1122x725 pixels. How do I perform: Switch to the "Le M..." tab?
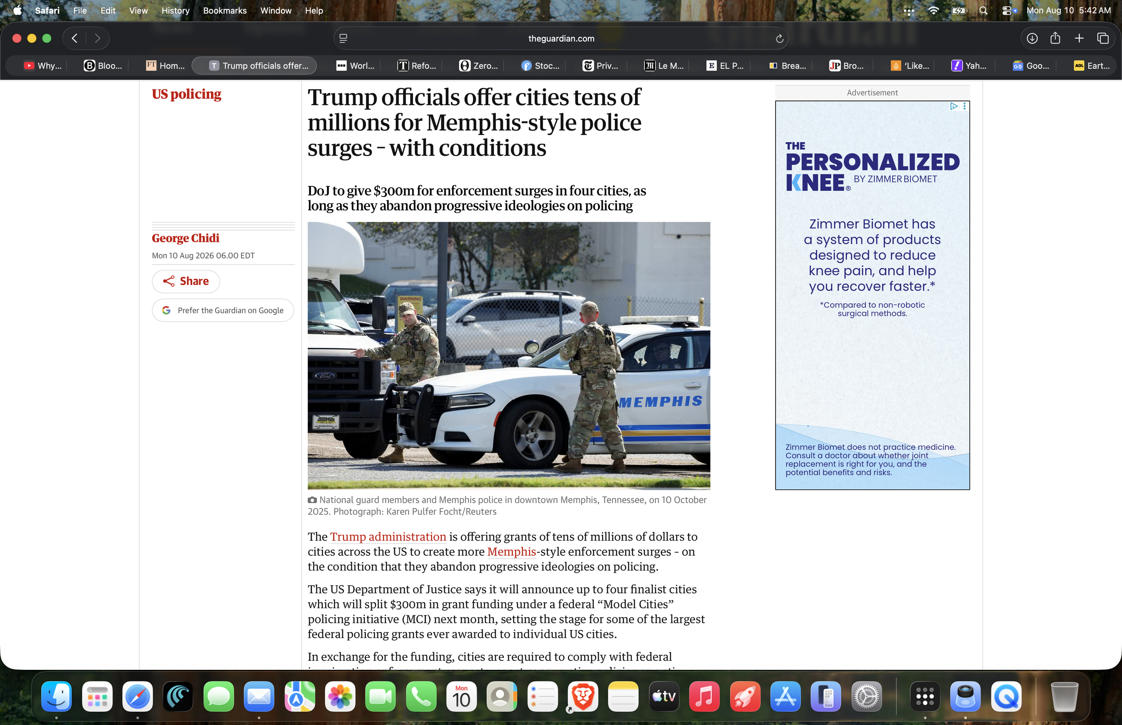click(x=664, y=66)
